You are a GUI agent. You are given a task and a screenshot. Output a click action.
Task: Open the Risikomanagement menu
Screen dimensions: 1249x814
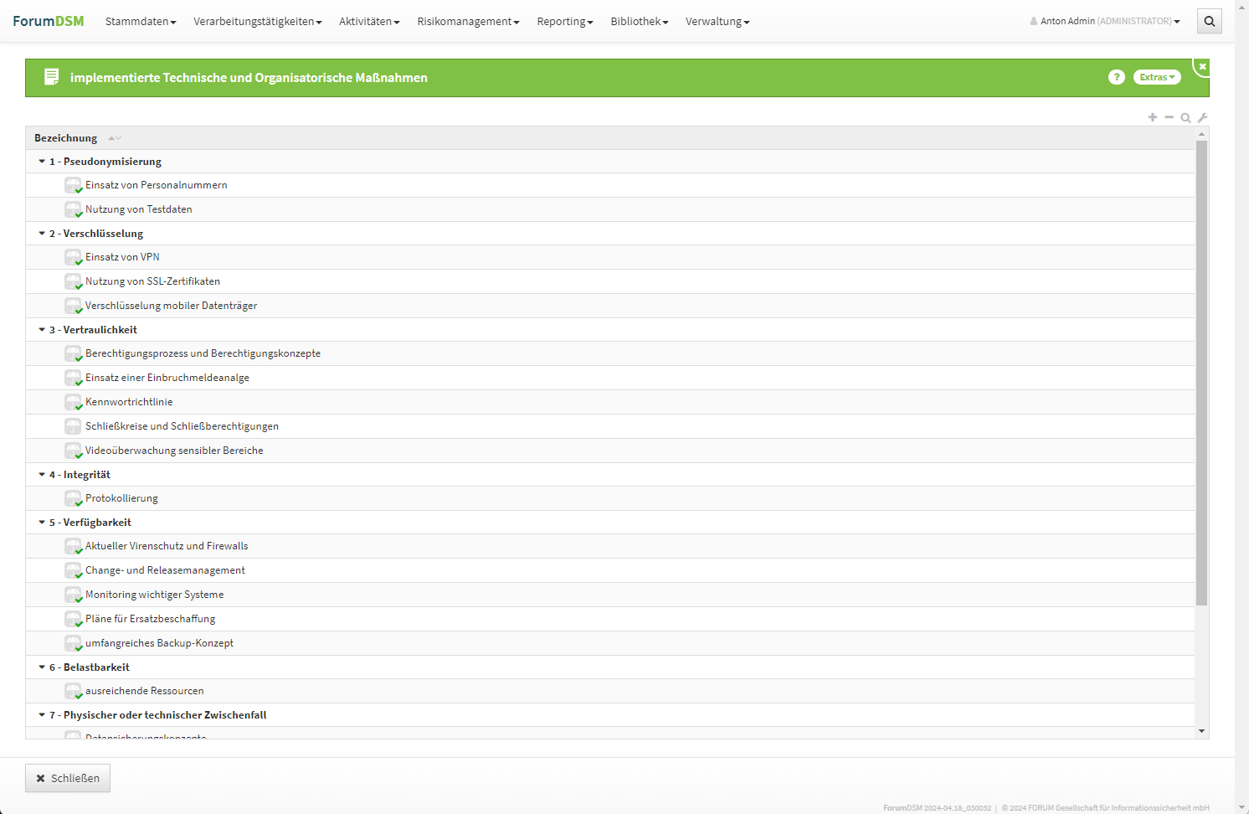[x=468, y=21]
